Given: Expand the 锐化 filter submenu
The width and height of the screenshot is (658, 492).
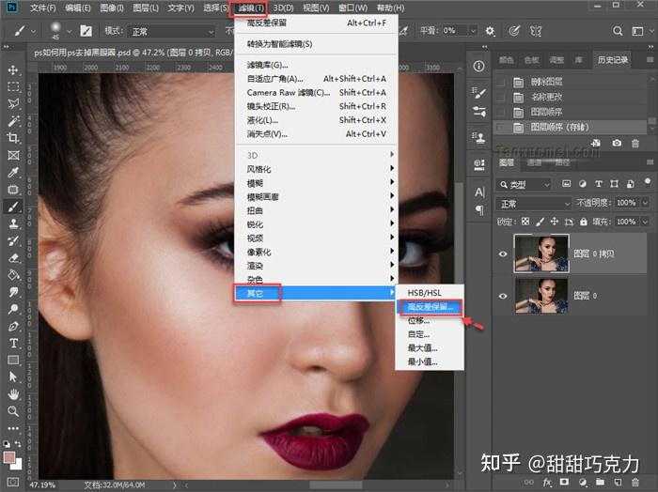Looking at the screenshot, I should (x=317, y=224).
